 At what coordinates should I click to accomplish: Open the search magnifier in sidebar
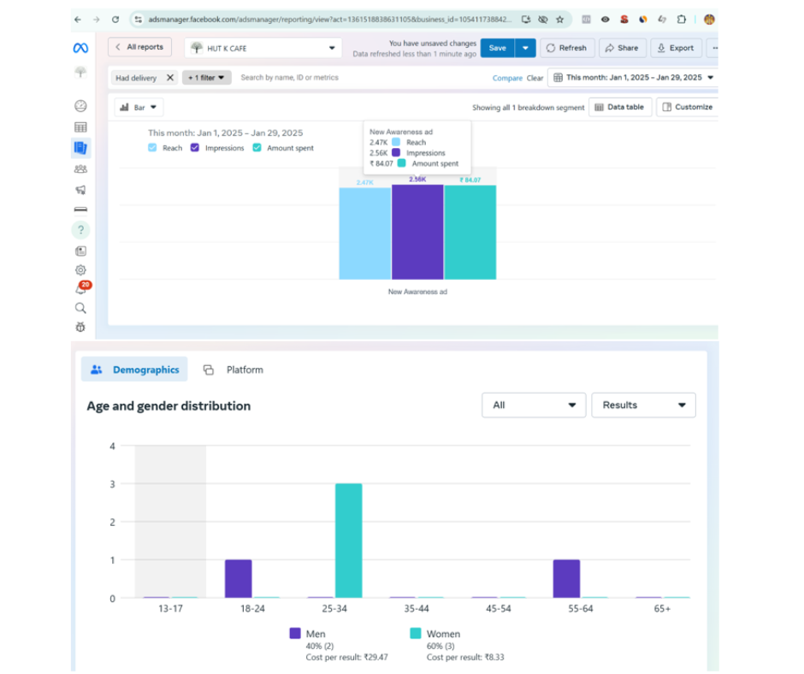click(80, 308)
